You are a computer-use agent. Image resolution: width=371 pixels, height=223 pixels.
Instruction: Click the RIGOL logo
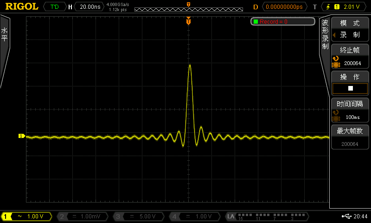point(22,7)
